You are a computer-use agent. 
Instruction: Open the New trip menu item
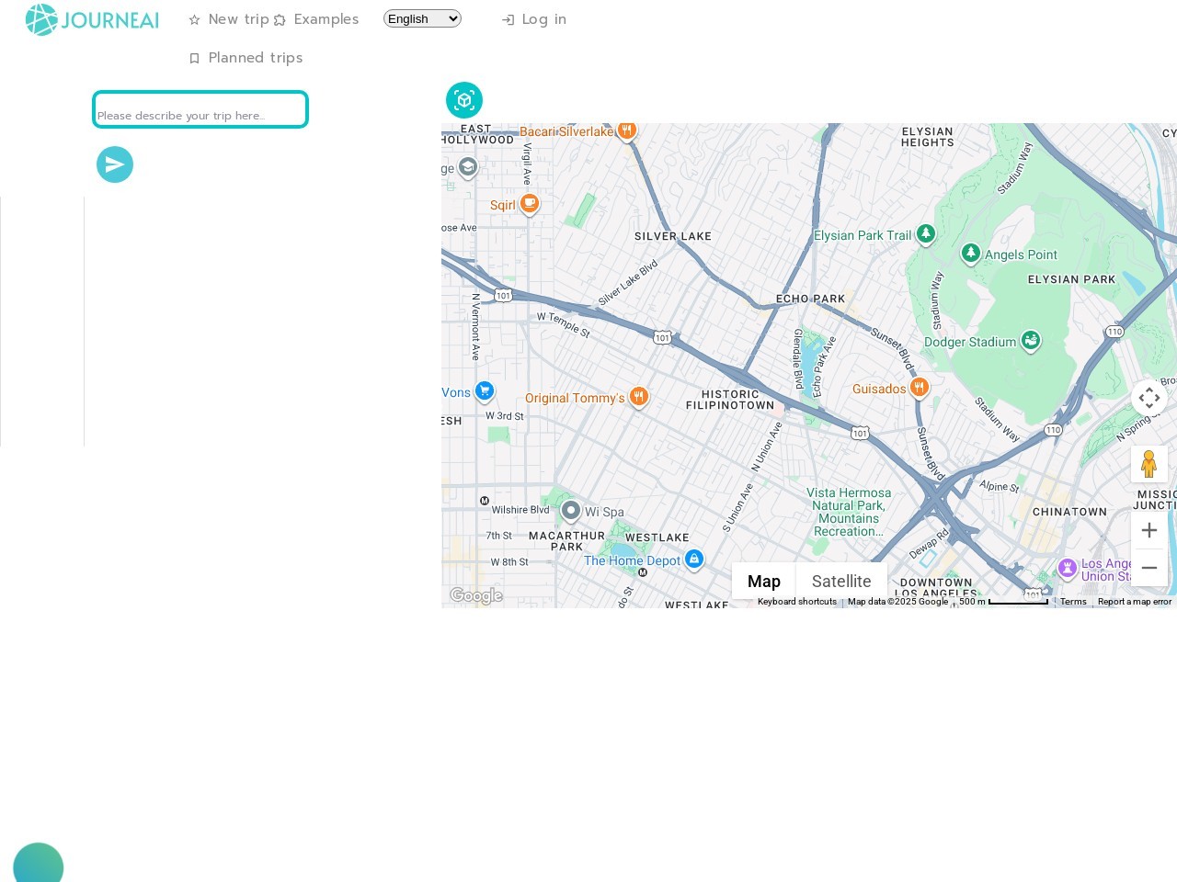pyautogui.click(x=229, y=19)
